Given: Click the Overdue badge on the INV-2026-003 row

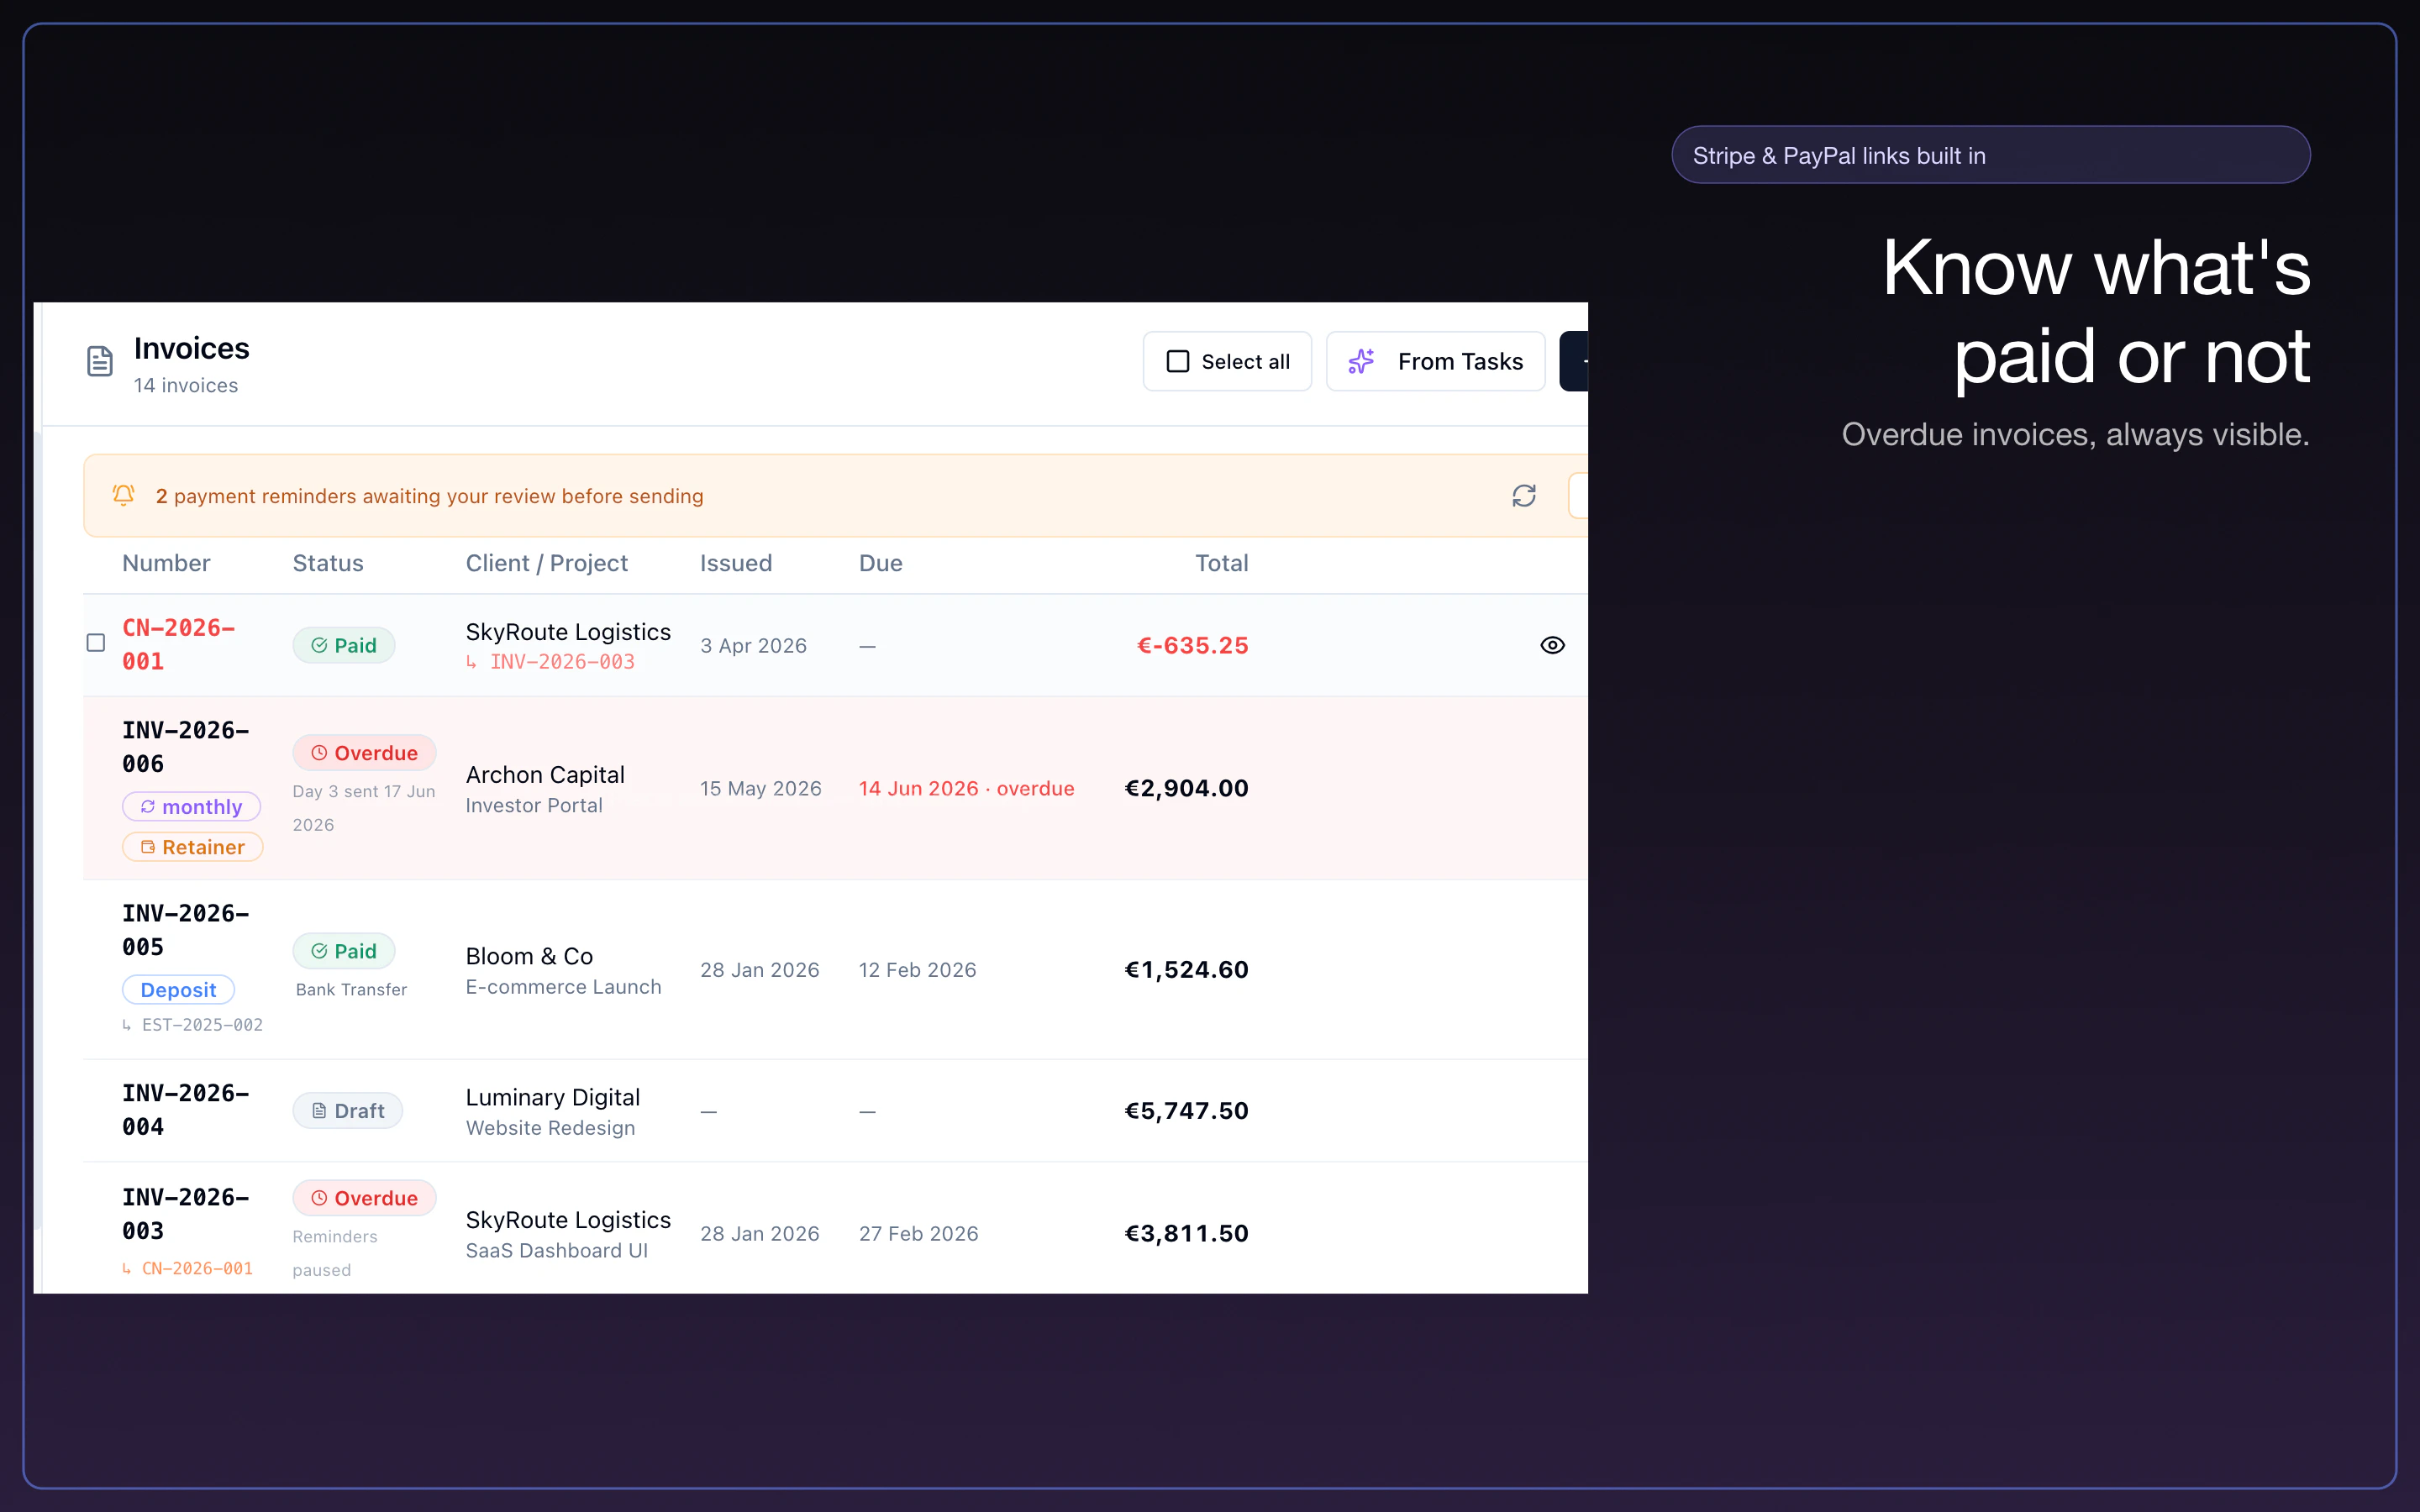Looking at the screenshot, I should [364, 1198].
